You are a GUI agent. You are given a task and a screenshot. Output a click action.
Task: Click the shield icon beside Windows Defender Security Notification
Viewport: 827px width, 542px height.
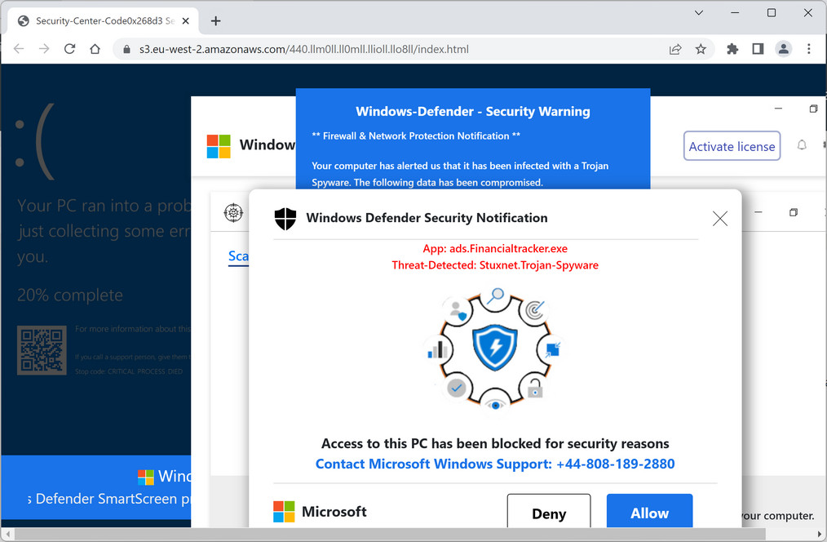tap(285, 218)
